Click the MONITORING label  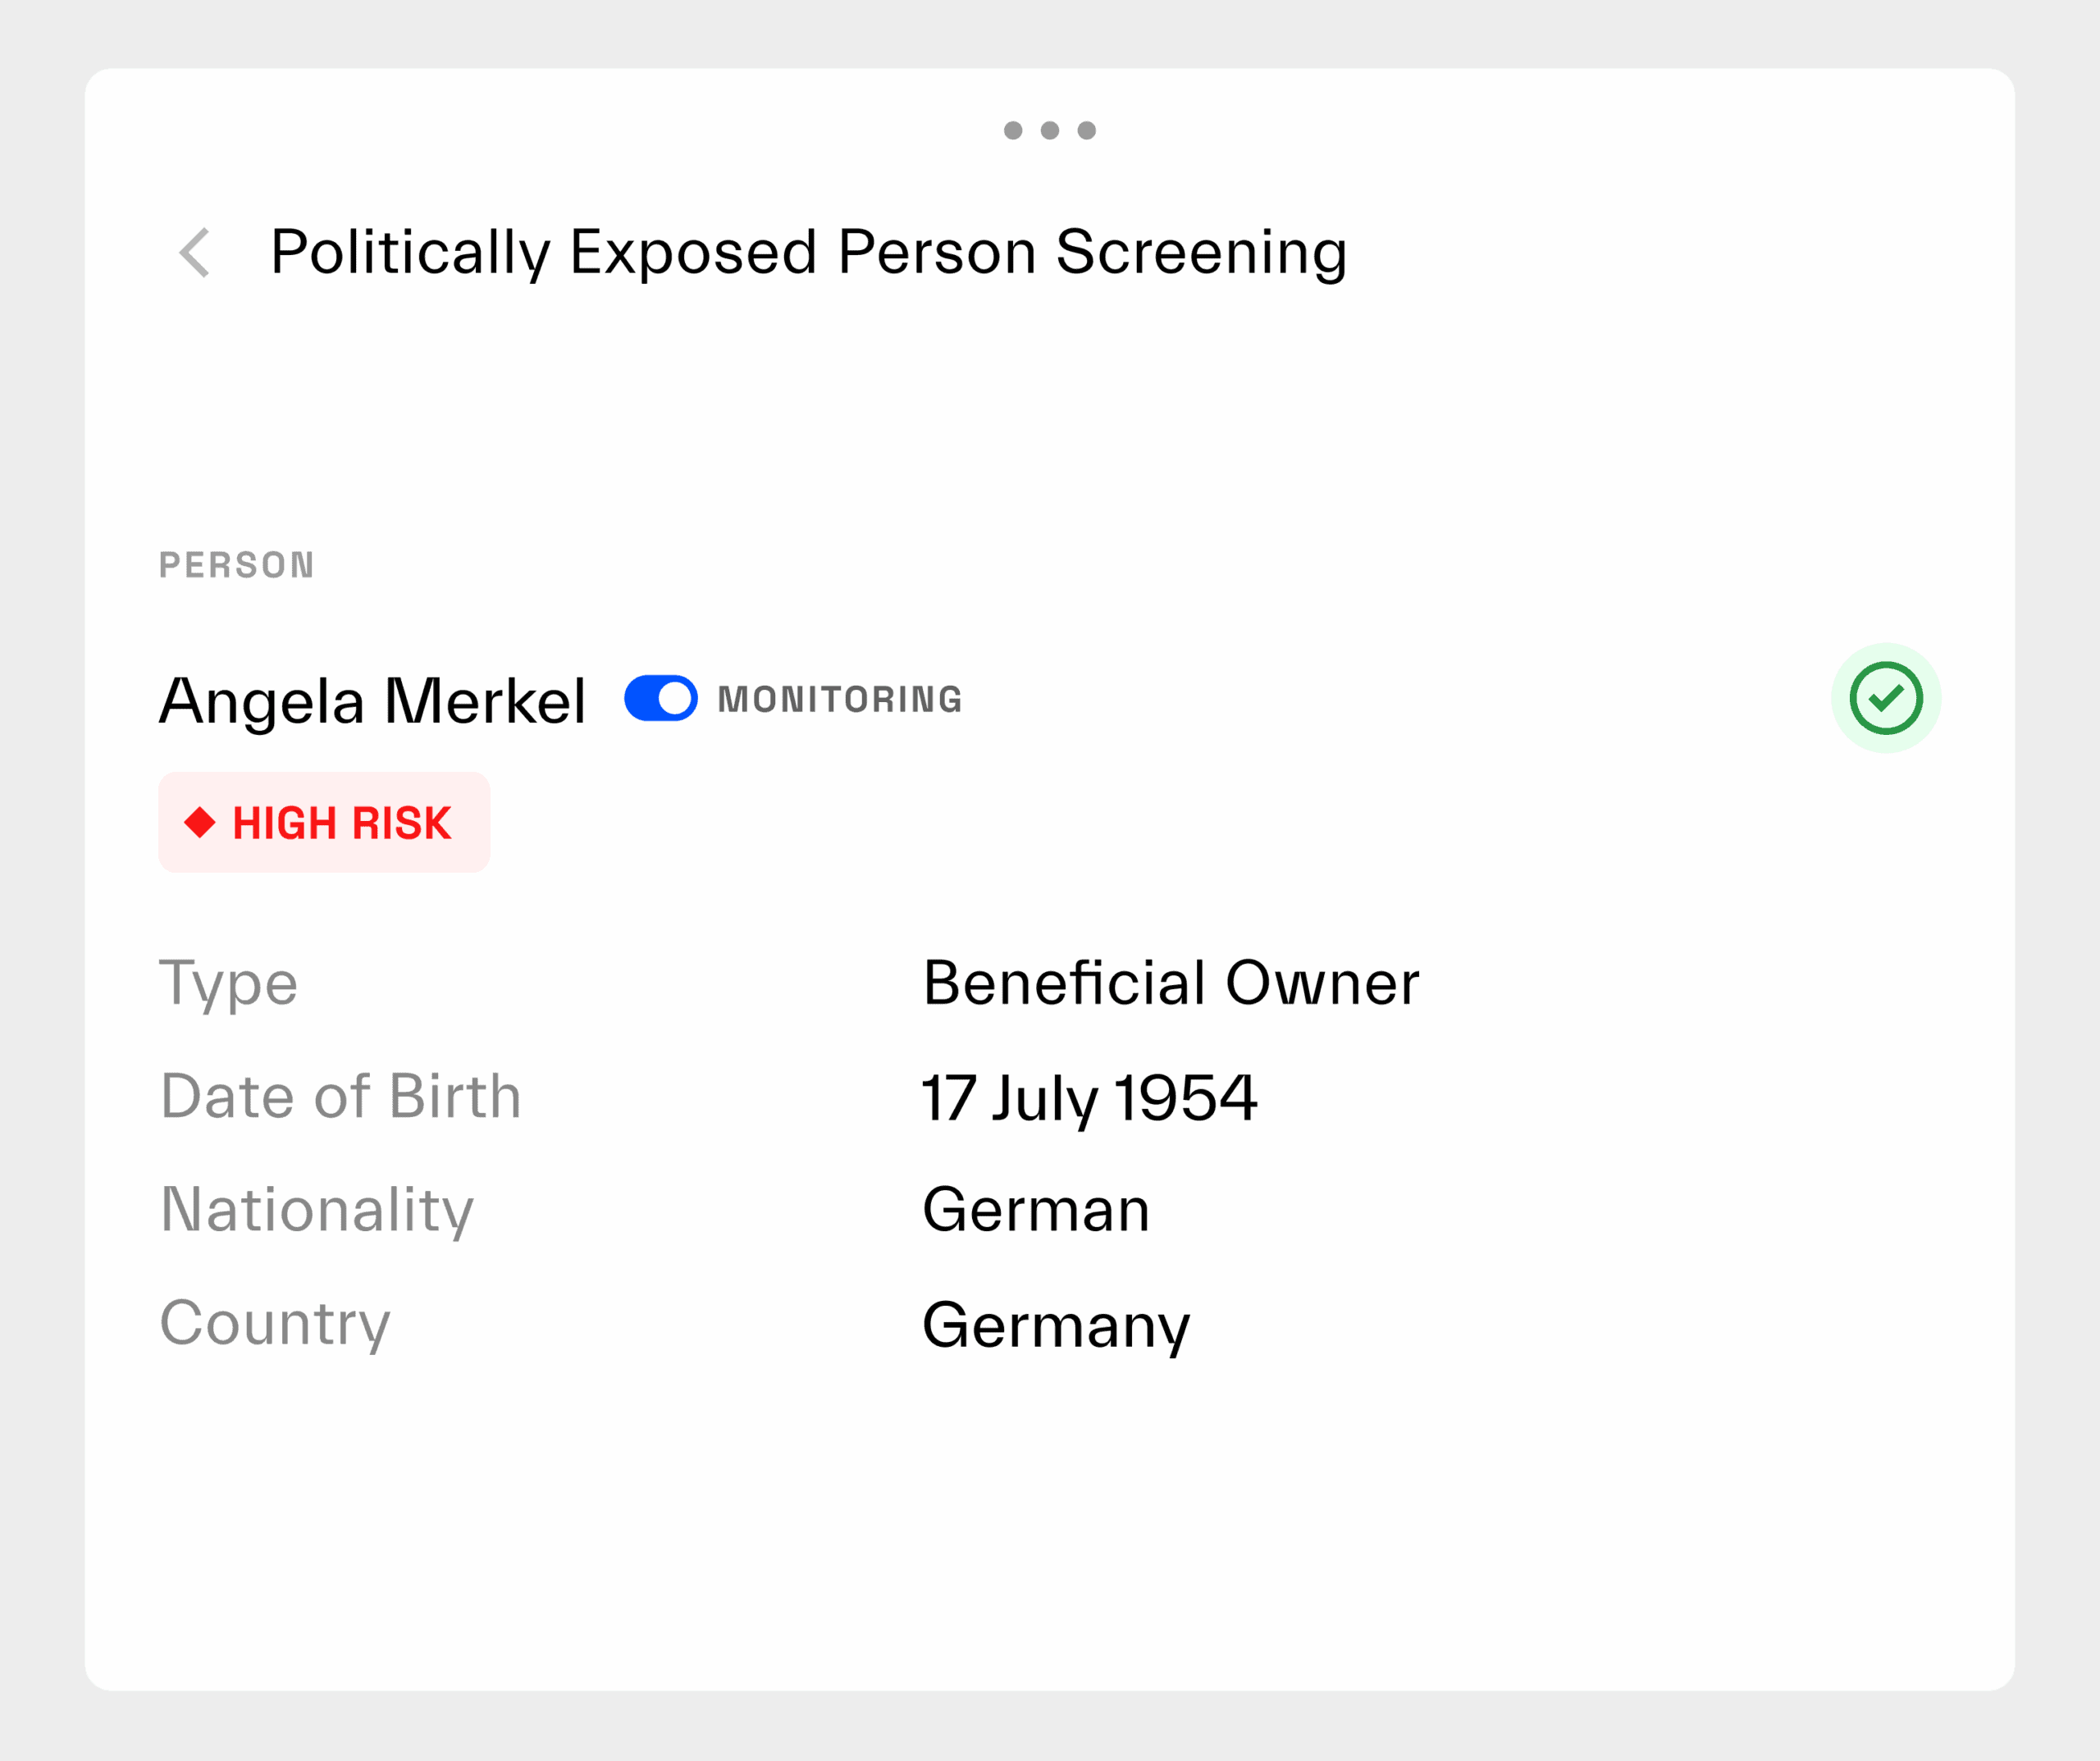pyautogui.click(x=840, y=699)
